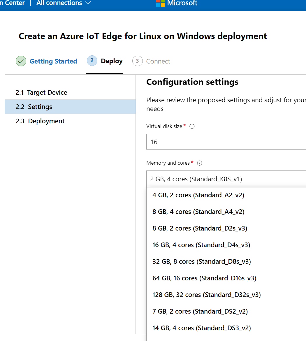306x341 pixels.
Task: Click the step 2 circle icon
Action: [x=92, y=61]
